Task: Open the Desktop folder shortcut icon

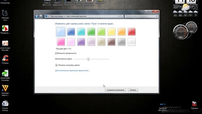Action: pyautogui.click(x=5, y=16)
